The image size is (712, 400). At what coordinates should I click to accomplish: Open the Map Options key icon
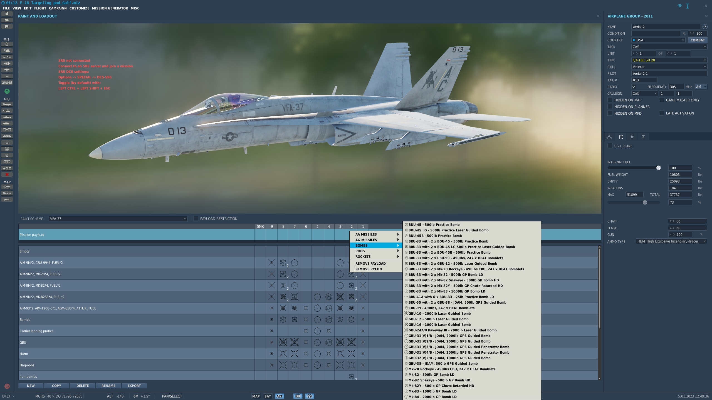pos(7,187)
